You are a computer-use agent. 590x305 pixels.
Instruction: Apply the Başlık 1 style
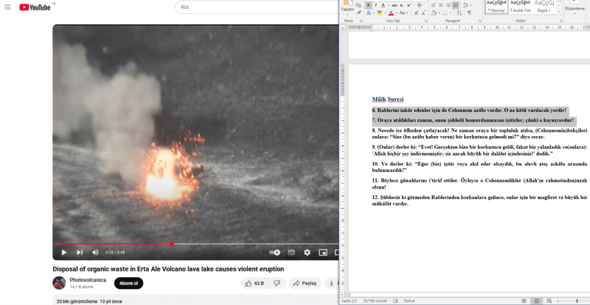pyautogui.click(x=543, y=7)
